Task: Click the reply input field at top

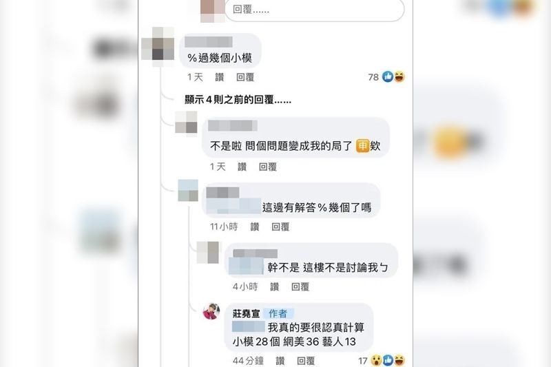Action: point(314,10)
